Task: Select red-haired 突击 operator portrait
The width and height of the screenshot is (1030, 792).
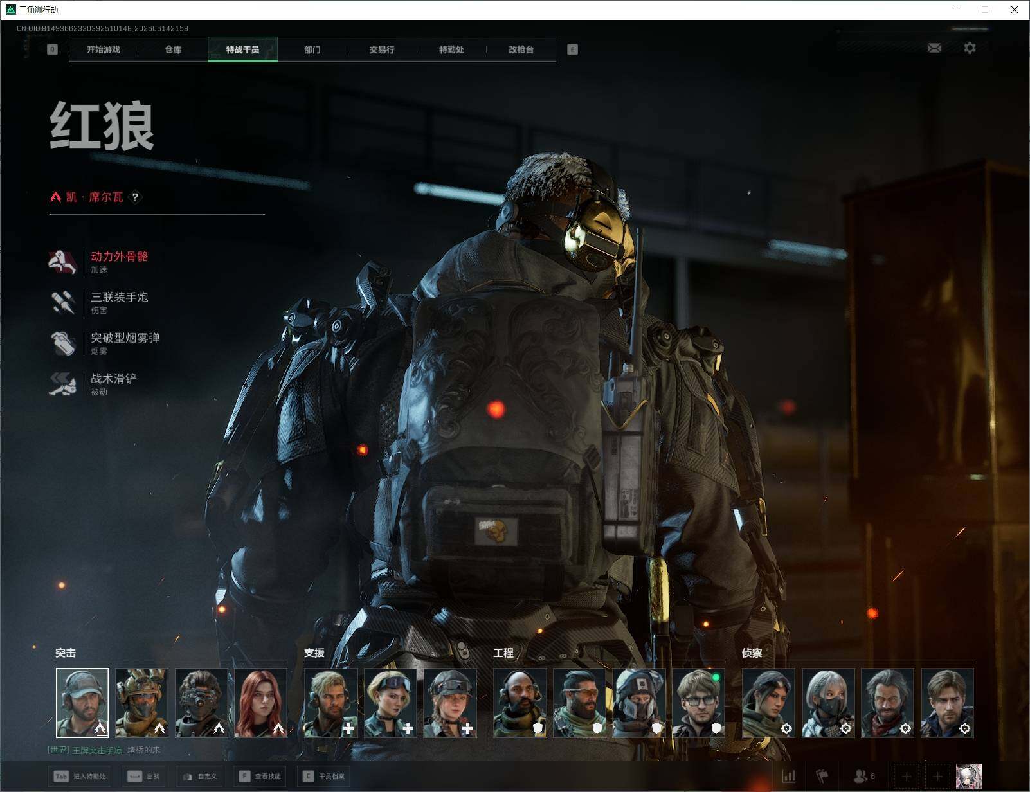Action: [x=260, y=703]
